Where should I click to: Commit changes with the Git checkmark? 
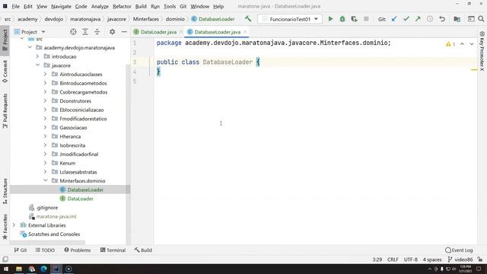pos(406,19)
